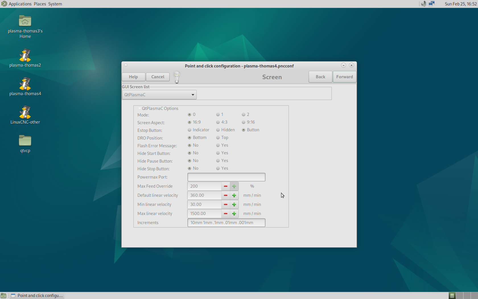478x299 pixels.
Task: Open the GUI Screen list QtPlasmaC dropdown
Action: 159,95
